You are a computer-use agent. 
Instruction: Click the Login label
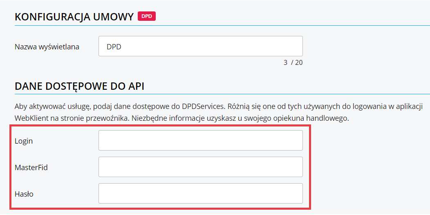click(24, 141)
